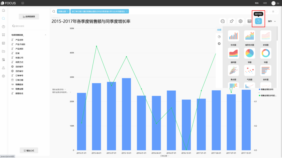Collapse the 电商销售数据 table tree

45,35
